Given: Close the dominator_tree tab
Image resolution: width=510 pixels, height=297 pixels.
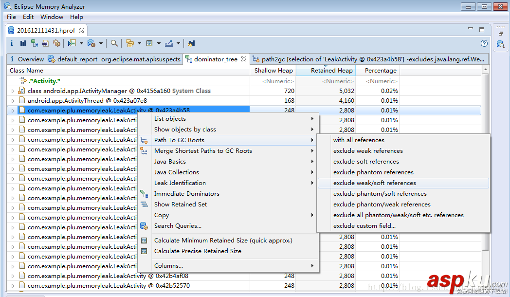Looking at the screenshot, I should (x=244, y=59).
